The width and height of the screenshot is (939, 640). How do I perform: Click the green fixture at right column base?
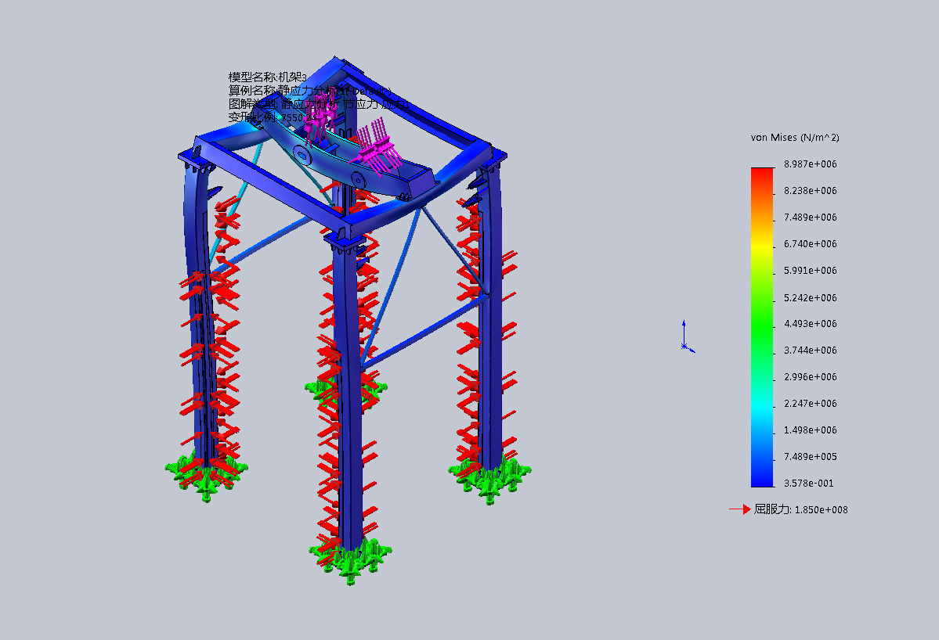[x=489, y=480]
